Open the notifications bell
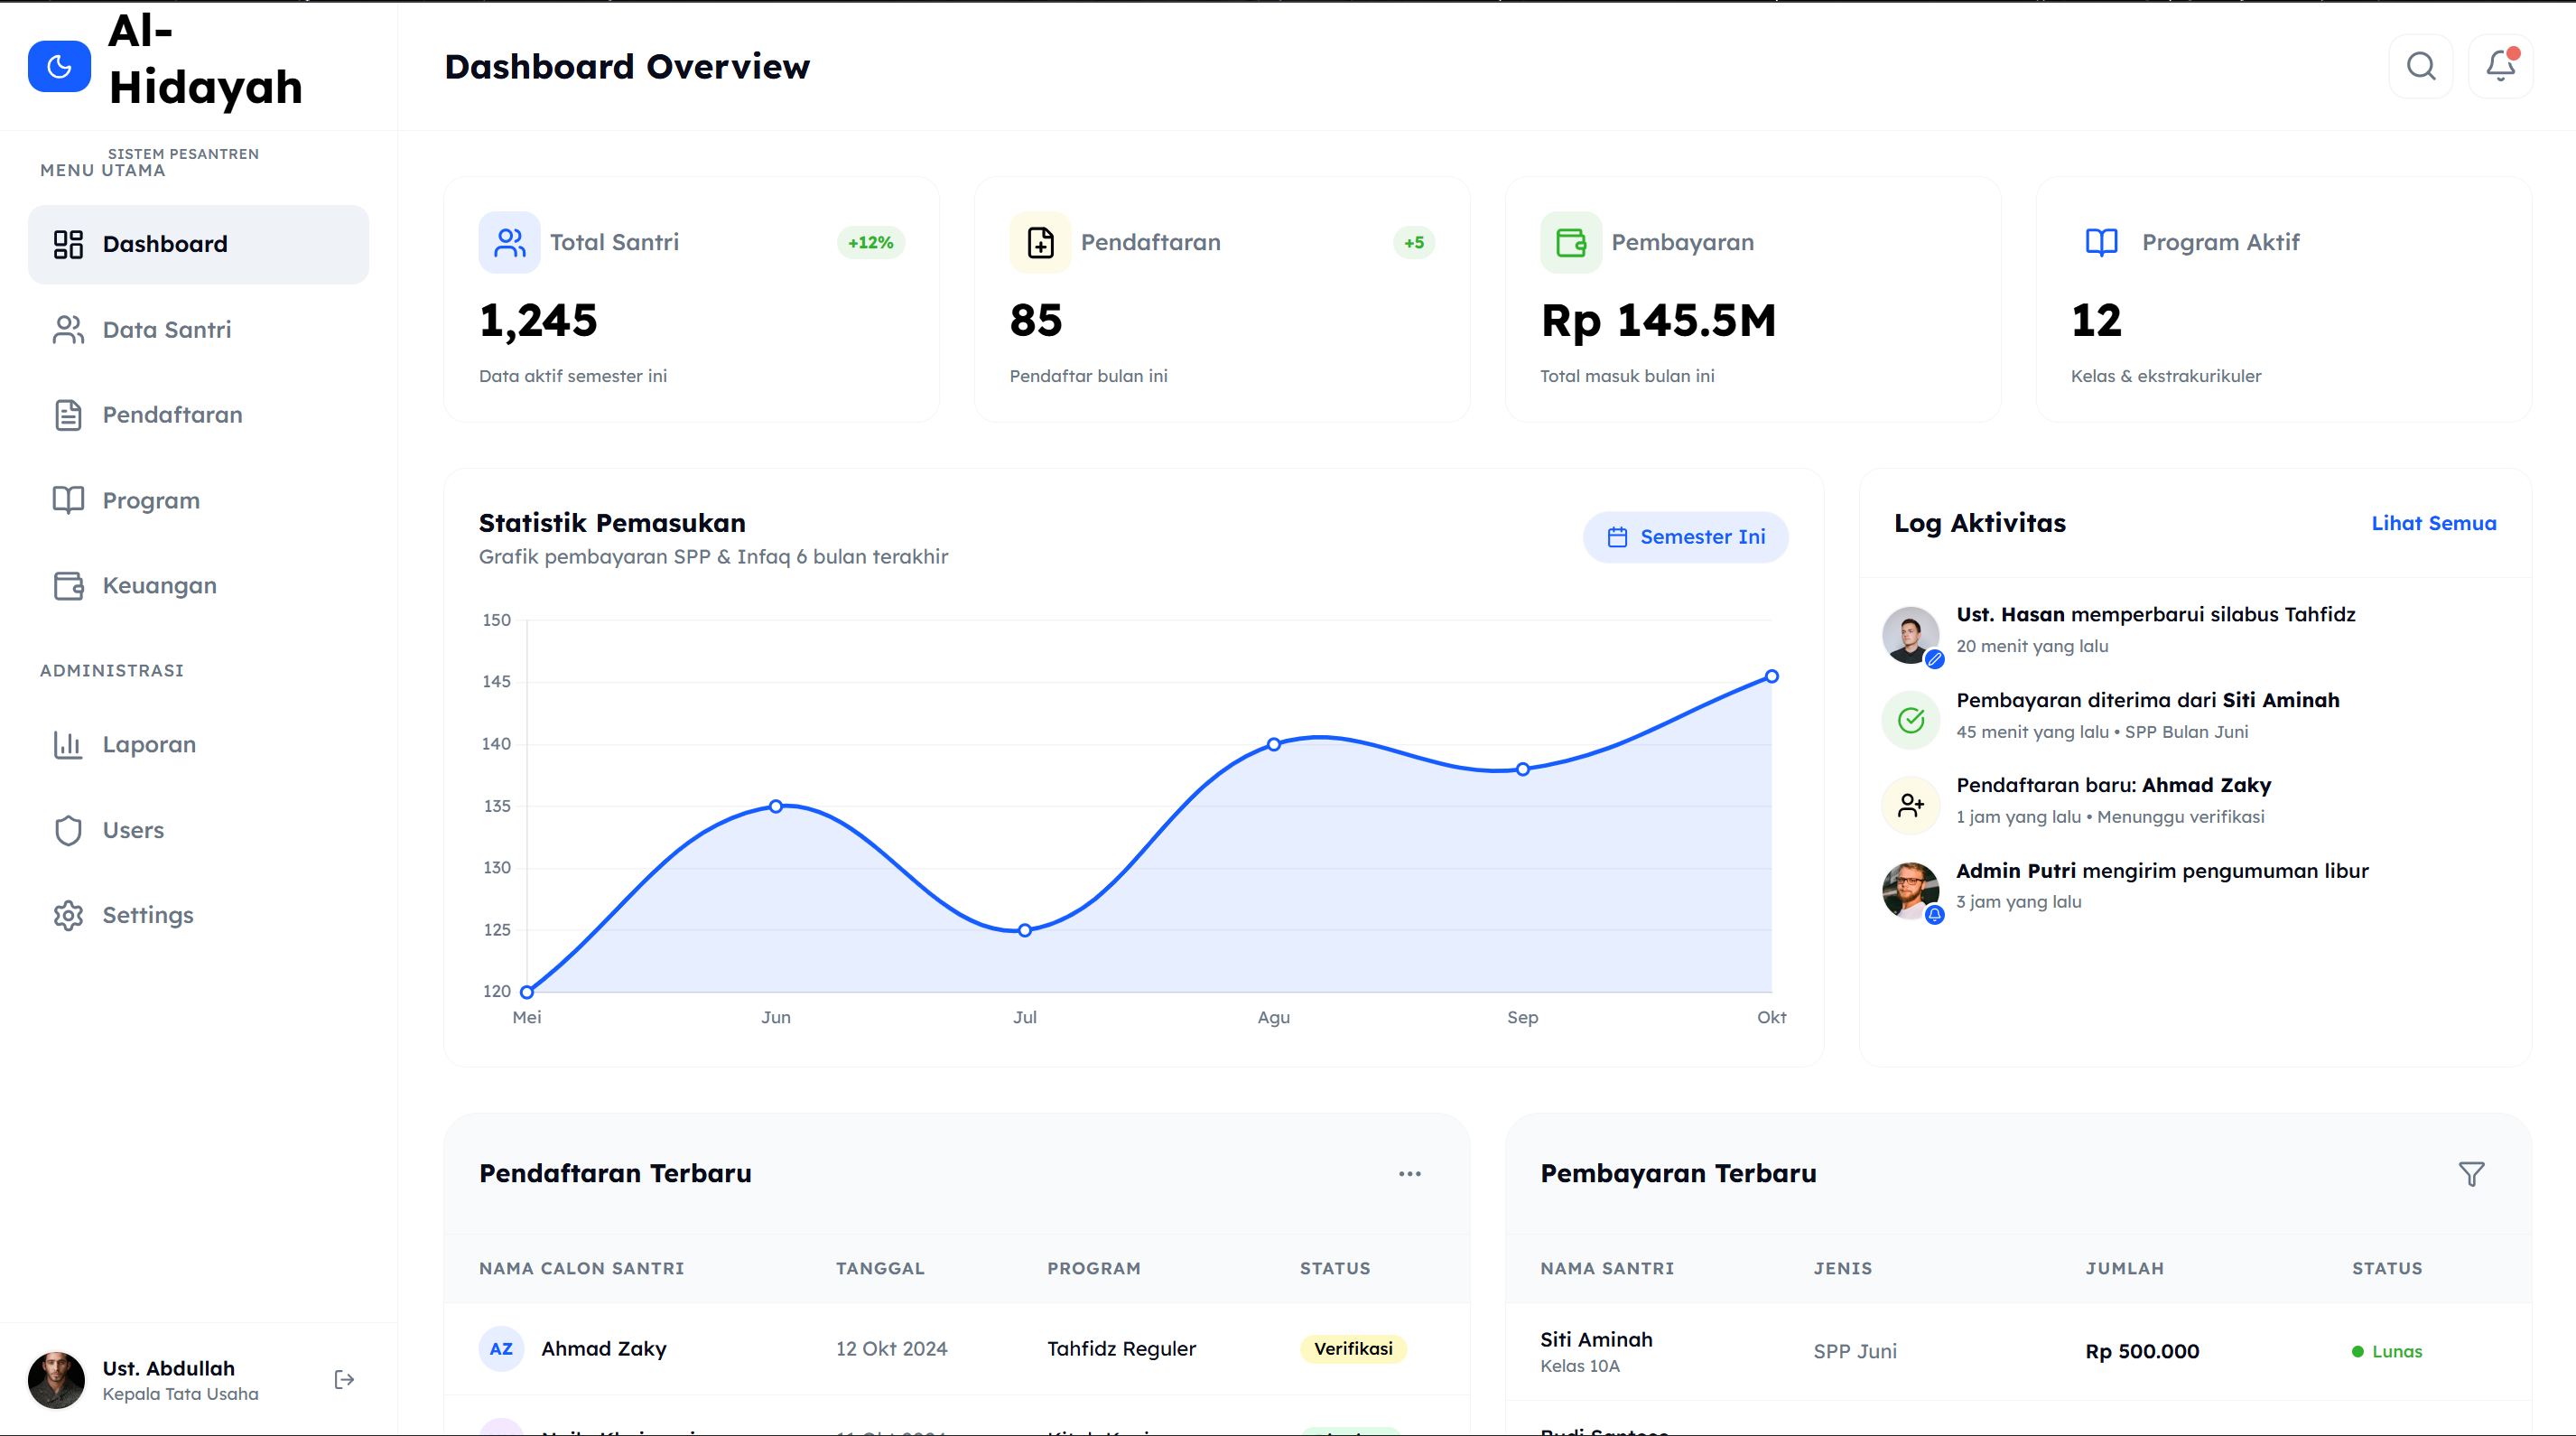Viewport: 2576px width, 1436px height. click(2500, 66)
